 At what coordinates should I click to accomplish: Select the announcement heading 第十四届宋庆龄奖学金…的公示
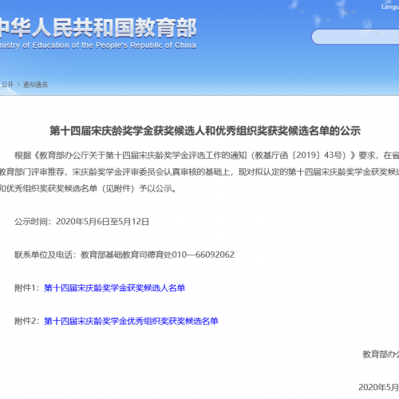click(205, 131)
